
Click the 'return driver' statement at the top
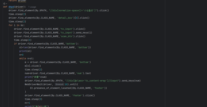tap(17, 1)
